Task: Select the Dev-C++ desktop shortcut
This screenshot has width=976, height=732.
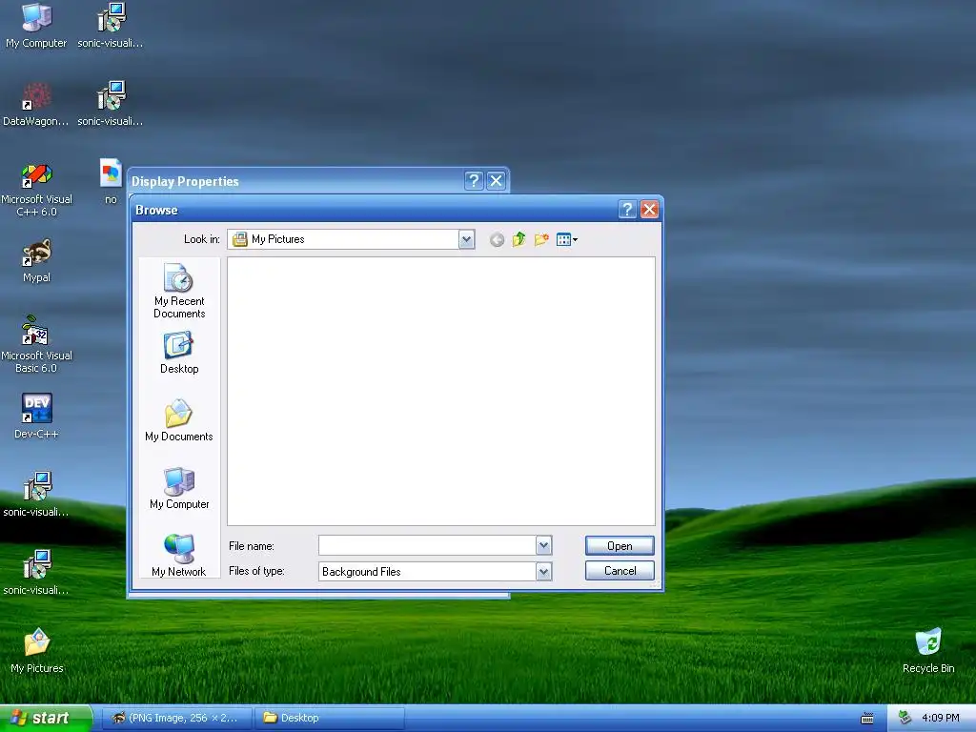Action: [36, 417]
